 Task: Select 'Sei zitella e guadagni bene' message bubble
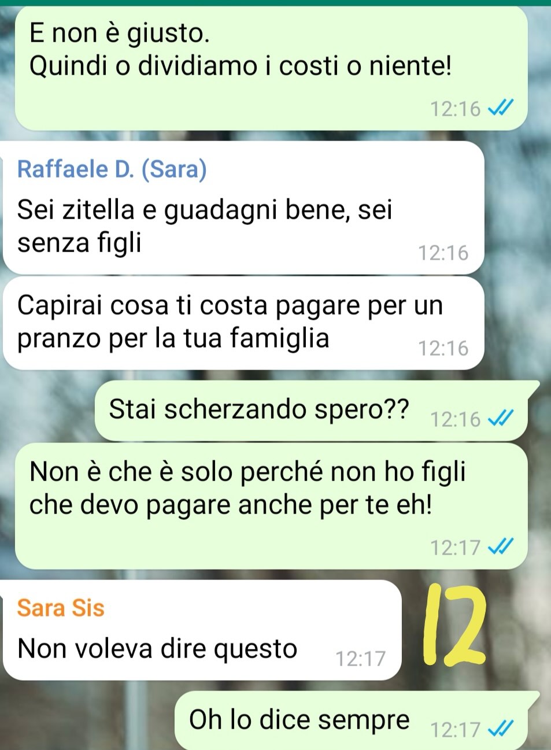coord(243,208)
